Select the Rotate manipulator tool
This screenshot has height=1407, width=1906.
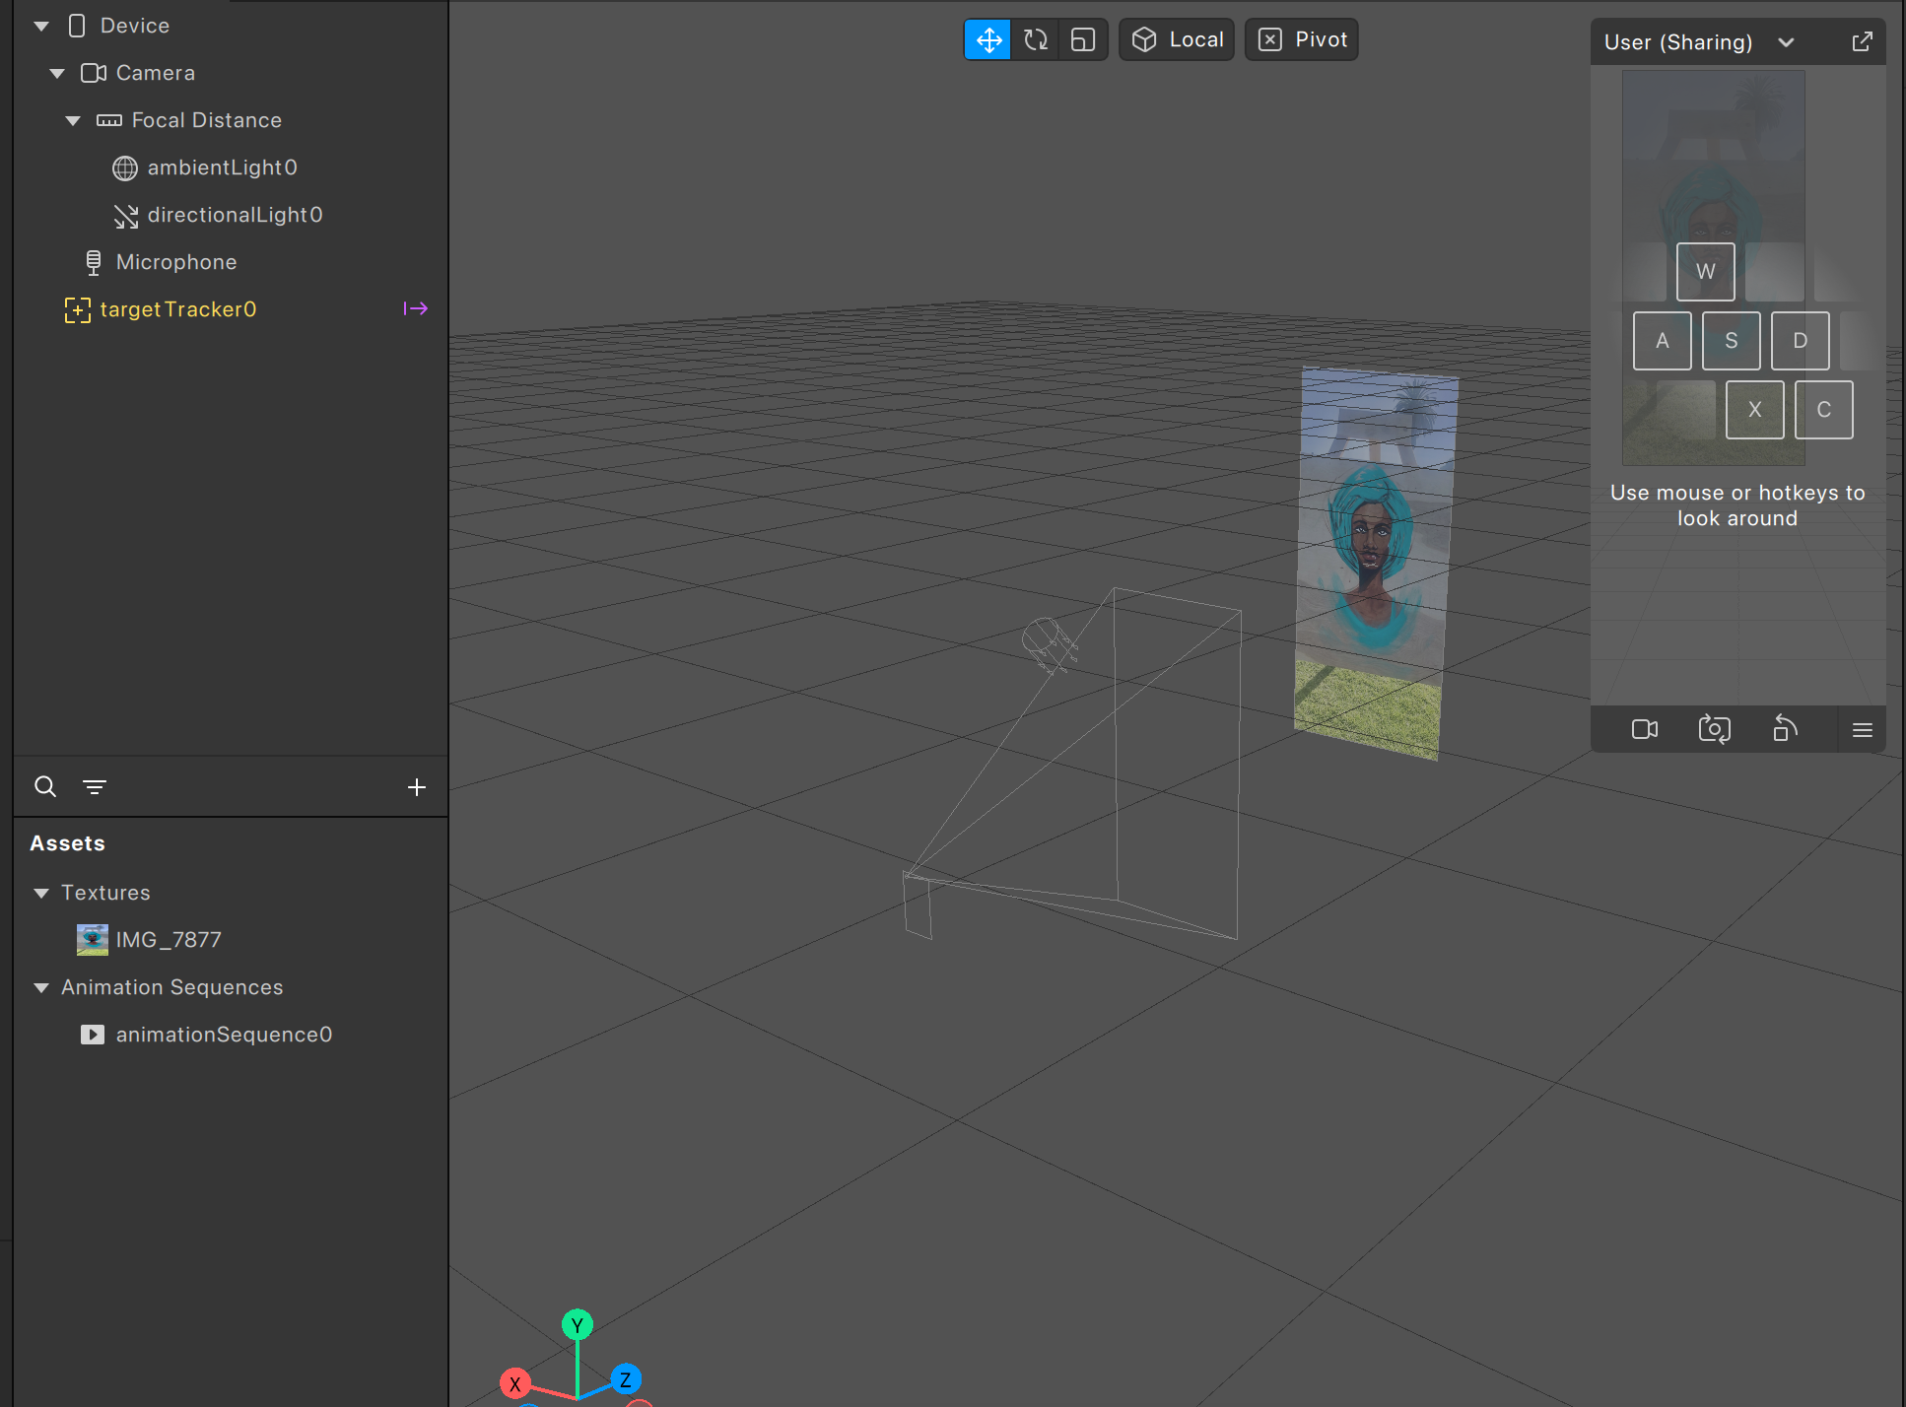1035,40
